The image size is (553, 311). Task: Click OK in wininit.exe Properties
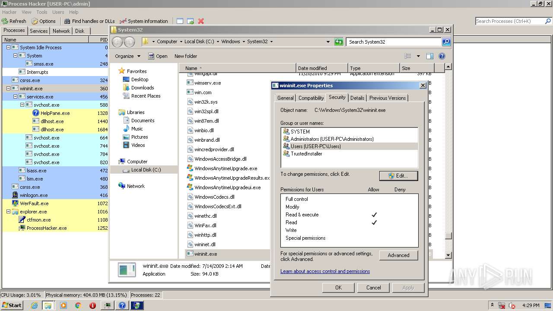coord(338,288)
